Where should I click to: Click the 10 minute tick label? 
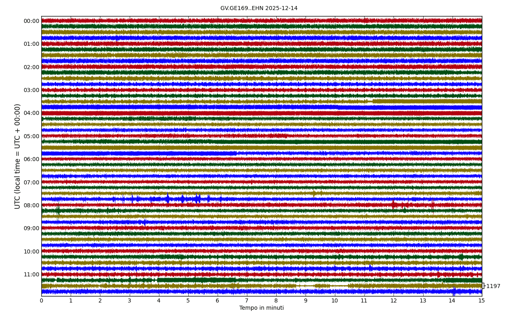pos(334,301)
